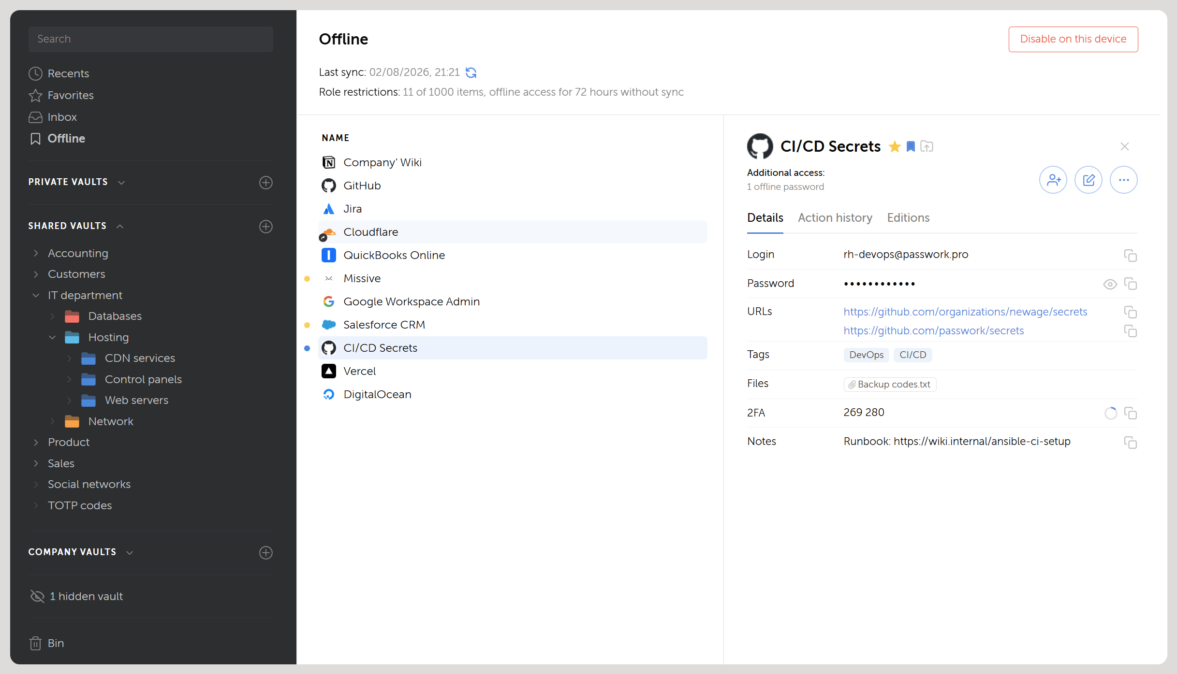Add a new private vault with plus icon
The image size is (1177, 674).
(x=266, y=183)
